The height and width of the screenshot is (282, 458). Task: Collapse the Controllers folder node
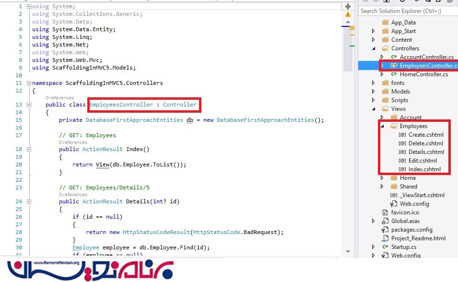[374, 48]
